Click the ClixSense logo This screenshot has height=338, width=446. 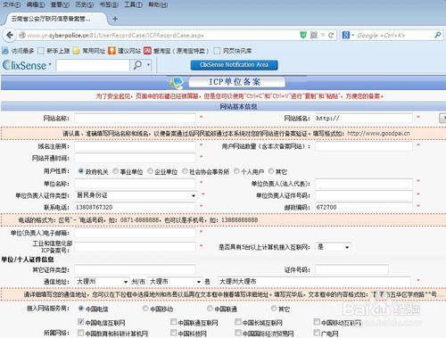pyautogui.click(x=24, y=65)
